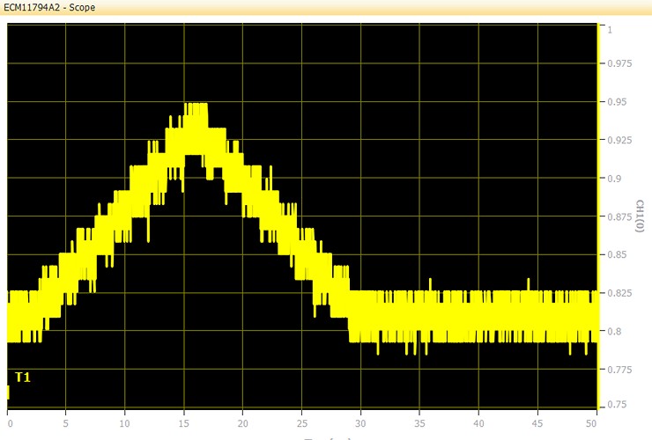Click the 15 tick on time axis

(x=184, y=422)
